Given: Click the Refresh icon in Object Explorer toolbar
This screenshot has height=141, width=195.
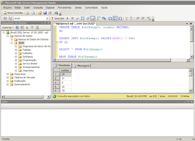Looking at the screenshot, I should (37, 28).
